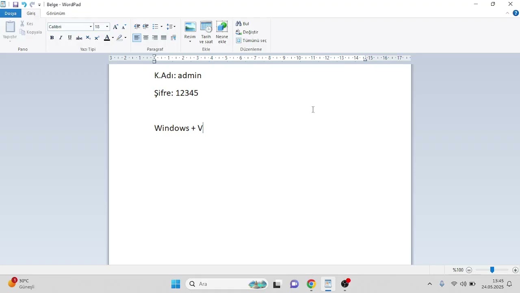Increase paragraph indent

[x=146, y=27]
